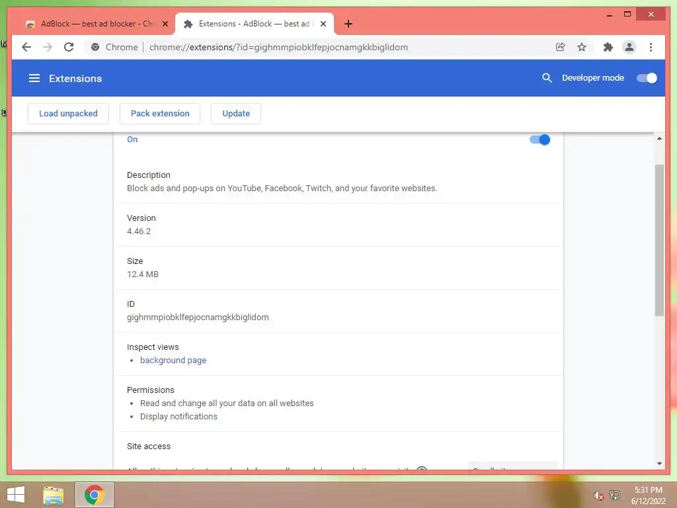The height and width of the screenshot is (508, 677).
Task: Click the scrollbar down arrow
Action: point(659,464)
